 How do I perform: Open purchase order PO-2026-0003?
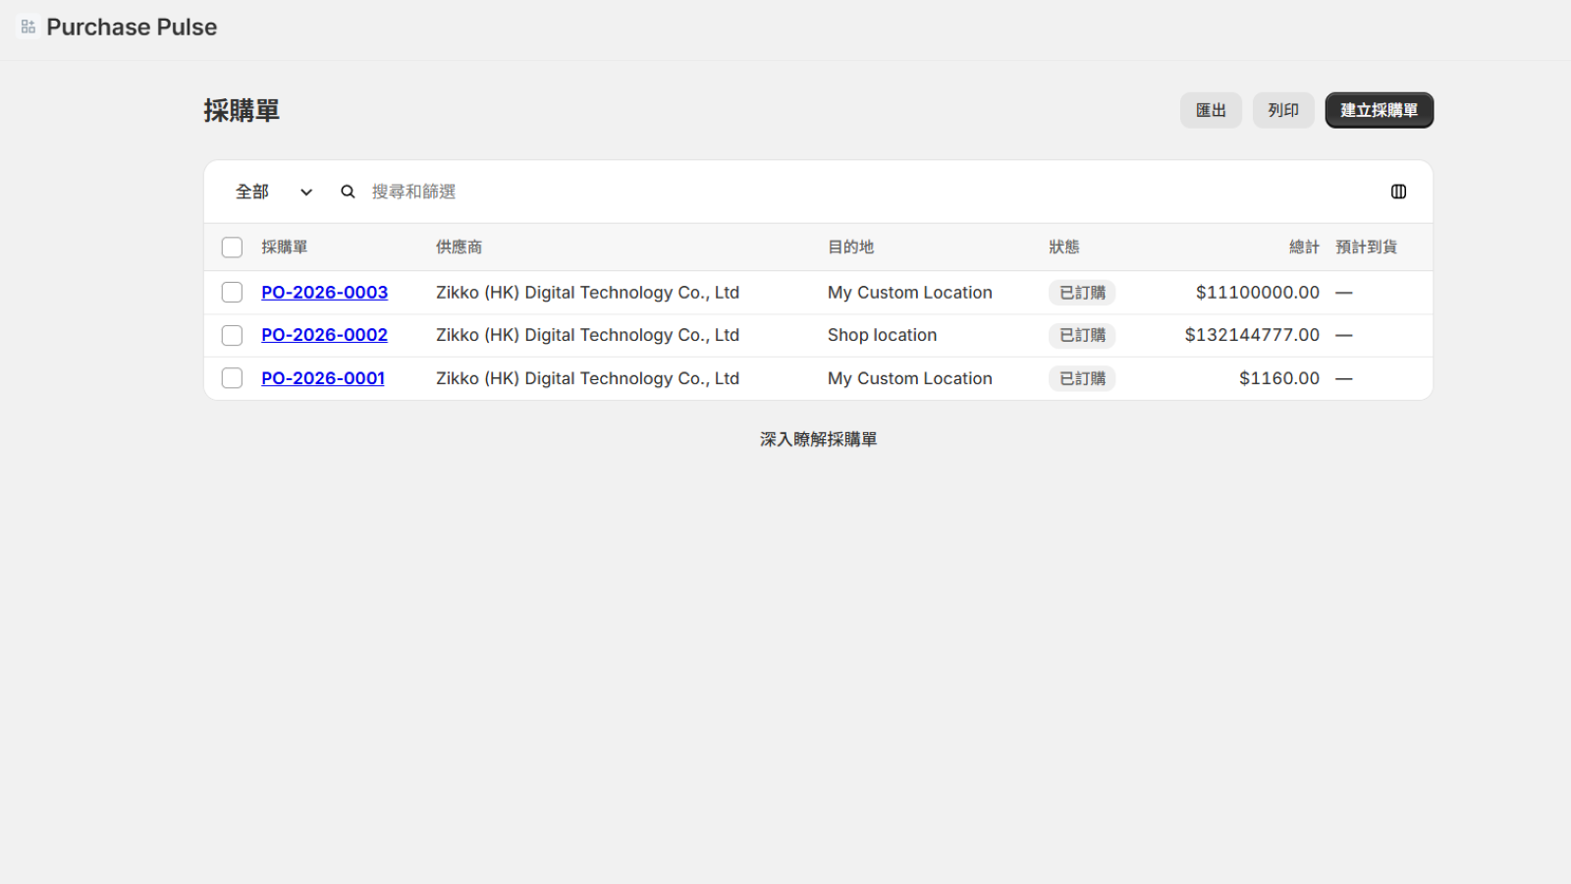pyautogui.click(x=324, y=293)
